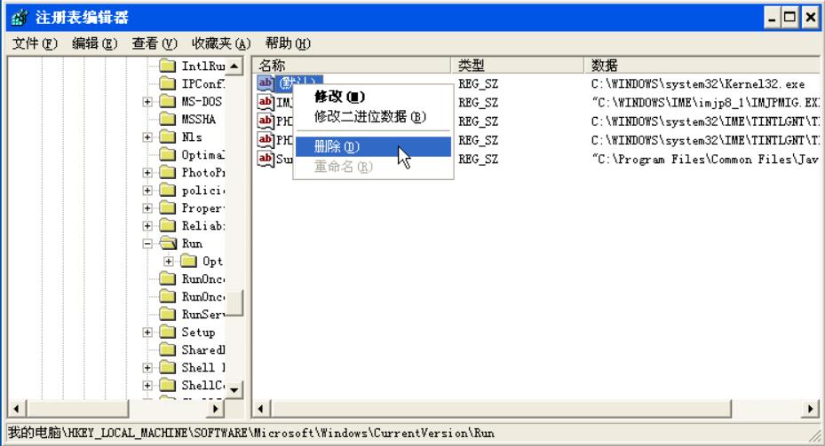The image size is (825, 446).
Task: Click the Reliab folder icon
Action: point(167,225)
